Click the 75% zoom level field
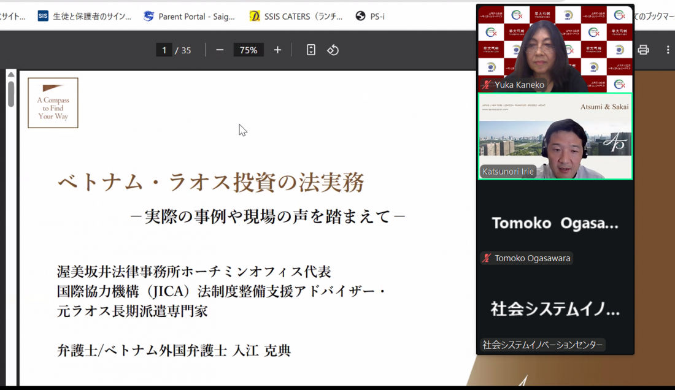The width and height of the screenshot is (675, 390). (249, 50)
